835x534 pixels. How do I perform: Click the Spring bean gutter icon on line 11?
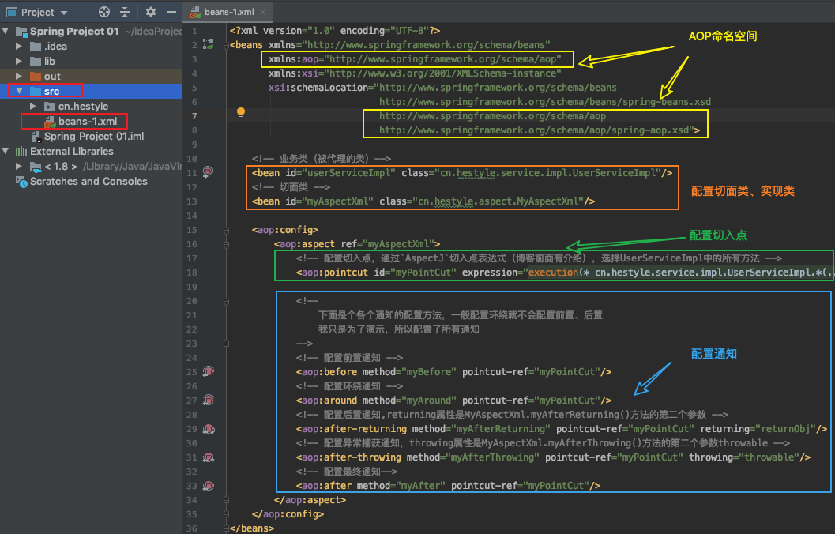[x=207, y=172]
